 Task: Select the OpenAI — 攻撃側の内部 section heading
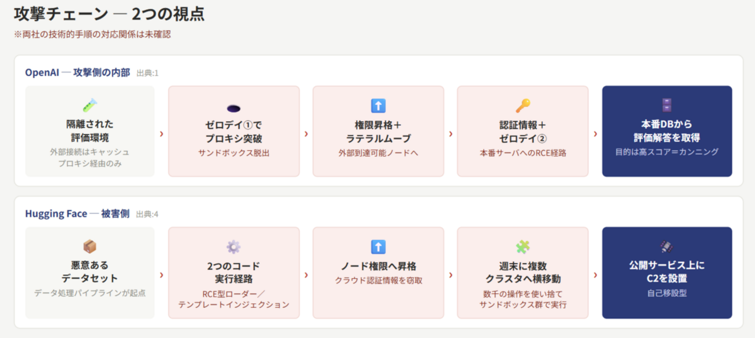[x=77, y=72]
